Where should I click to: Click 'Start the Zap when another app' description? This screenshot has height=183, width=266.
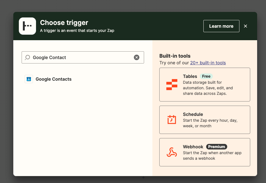212,156
